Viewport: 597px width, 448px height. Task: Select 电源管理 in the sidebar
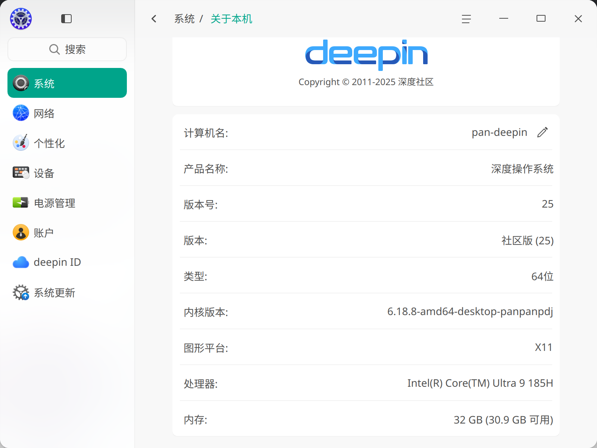click(x=67, y=202)
